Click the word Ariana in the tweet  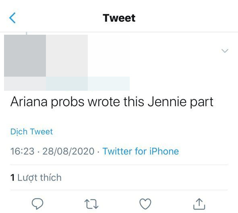pos(29,102)
